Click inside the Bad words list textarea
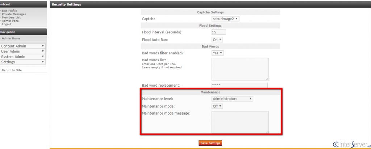Screen dimensions: 371x149 [x=240, y=69]
